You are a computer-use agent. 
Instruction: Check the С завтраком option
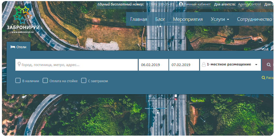point(84,81)
